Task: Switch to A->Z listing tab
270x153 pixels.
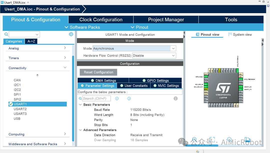Action: click(x=31, y=41)
